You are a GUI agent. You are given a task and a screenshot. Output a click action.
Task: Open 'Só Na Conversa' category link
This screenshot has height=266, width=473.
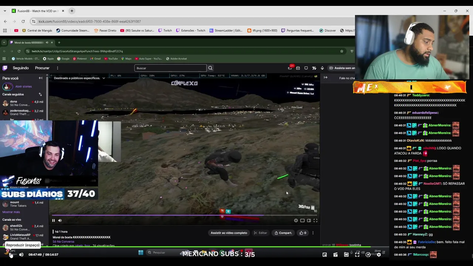(63, 242)
